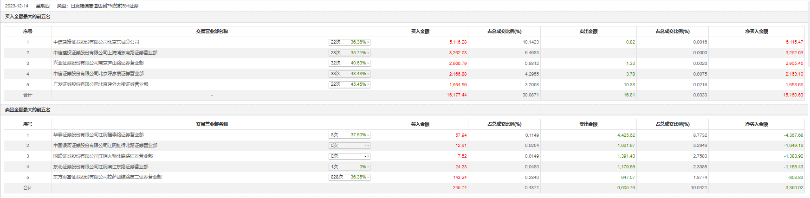Image resolution: width=810 pixels, height=198 pixels.
Task: Click 中信建投证券上海浦东南路证券营业部 link
Action: [x=105, y=53]
